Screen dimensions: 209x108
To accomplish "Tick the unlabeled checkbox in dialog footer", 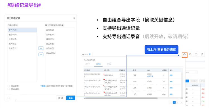I will pos(9,98).
